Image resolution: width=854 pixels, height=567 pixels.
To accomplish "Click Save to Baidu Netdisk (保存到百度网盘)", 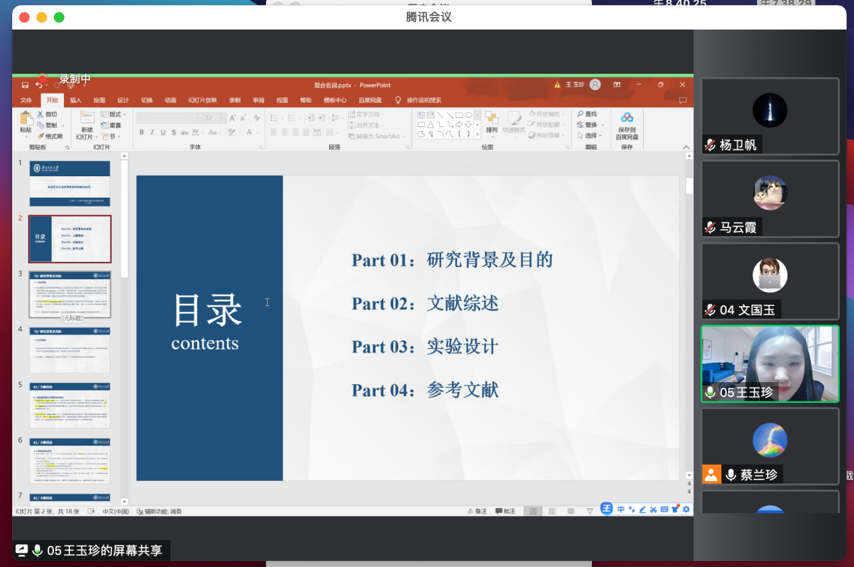I will (627, 124).
